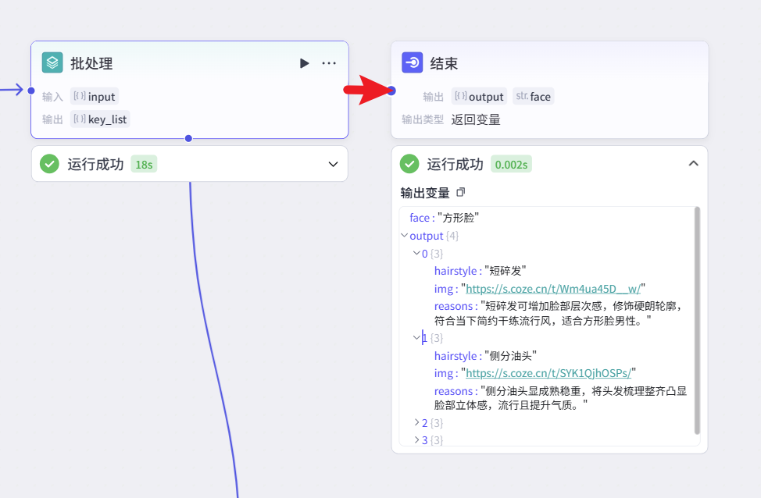Viewport: 761px width, 498px height.
Task: Open the 短碎发 image link
Action: 553,288
